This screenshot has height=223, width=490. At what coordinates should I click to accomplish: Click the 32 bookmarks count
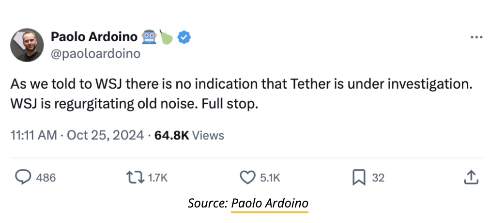(378, 178)
